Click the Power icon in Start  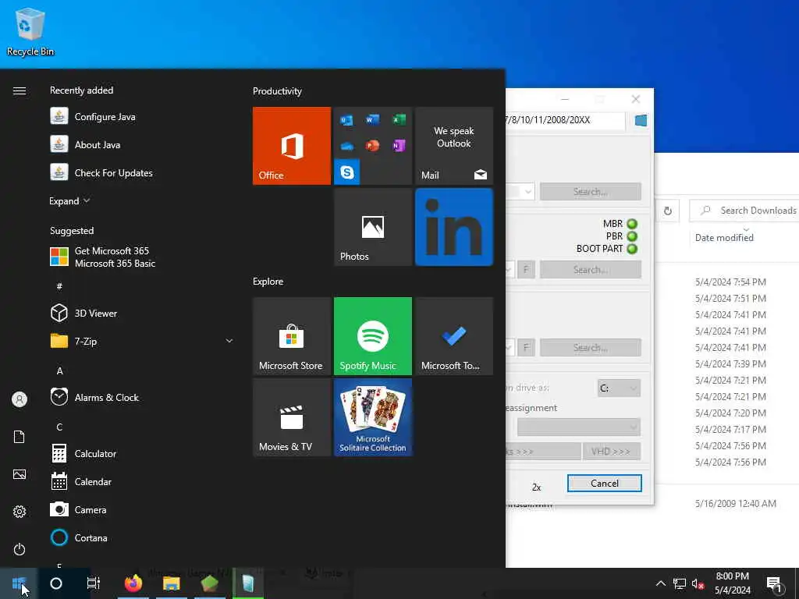pos(20,549)
